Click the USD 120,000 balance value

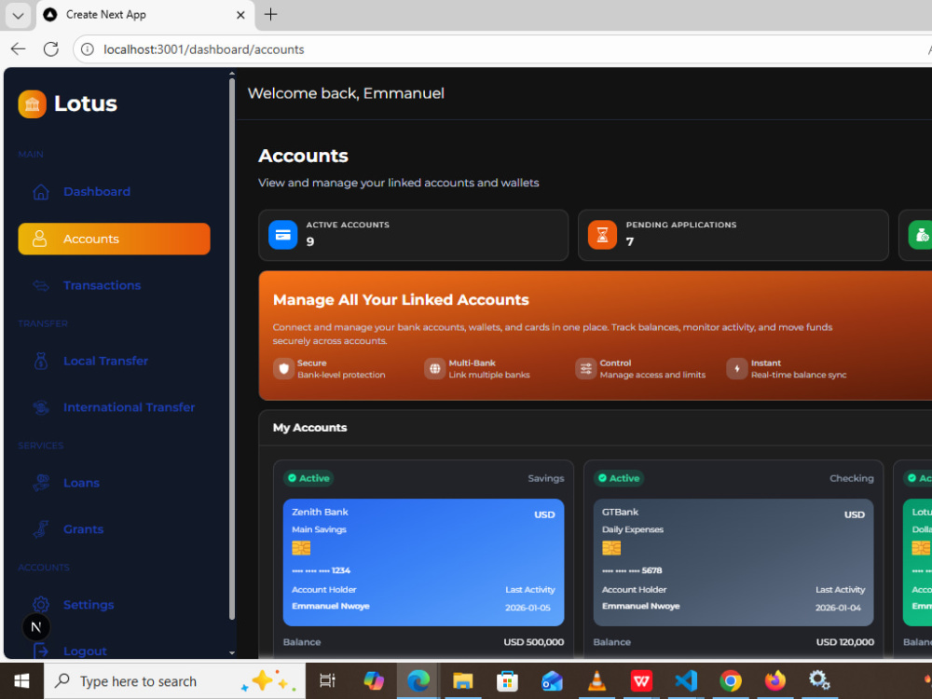(x=844, y=642)
